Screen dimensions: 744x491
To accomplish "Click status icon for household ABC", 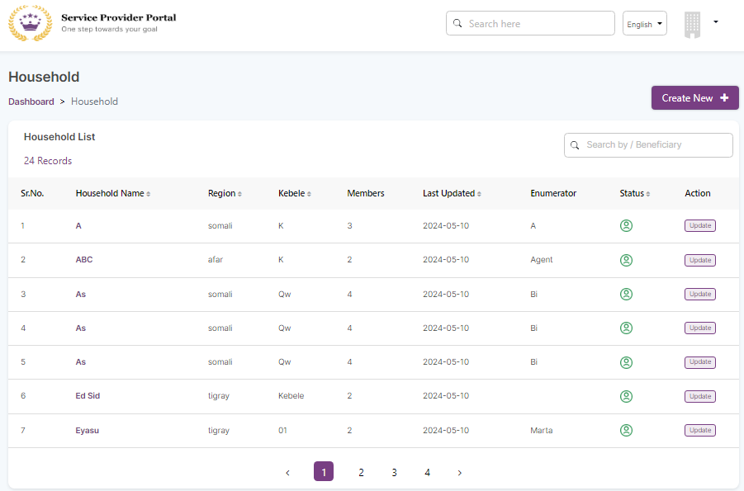I will point(626,260).
